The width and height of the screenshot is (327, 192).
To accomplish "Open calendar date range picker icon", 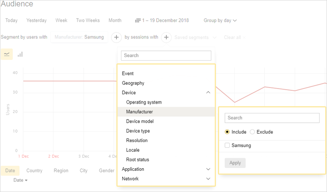I will (x=138, y=20).
